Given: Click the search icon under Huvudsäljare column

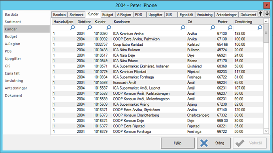Looking at the screenshot, I should tap(72, 28).
